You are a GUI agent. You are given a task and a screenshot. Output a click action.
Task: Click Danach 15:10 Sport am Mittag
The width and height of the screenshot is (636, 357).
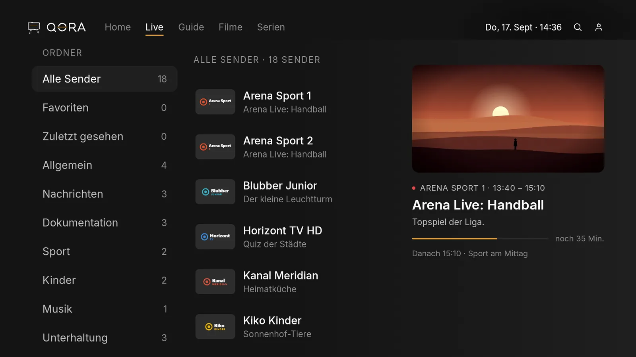pos(470,253)
